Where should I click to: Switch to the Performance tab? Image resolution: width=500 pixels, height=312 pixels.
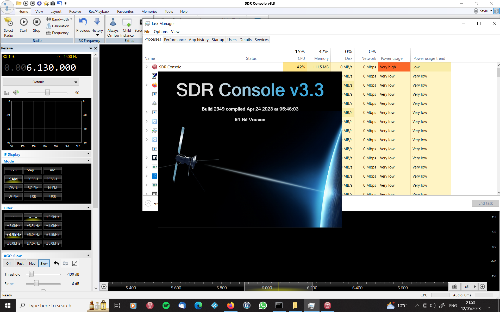[175, 40]
